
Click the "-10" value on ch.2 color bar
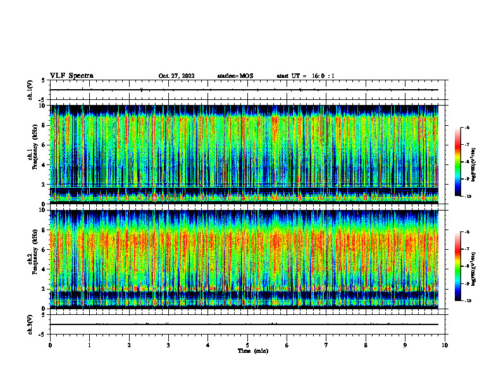pos(467,301)
